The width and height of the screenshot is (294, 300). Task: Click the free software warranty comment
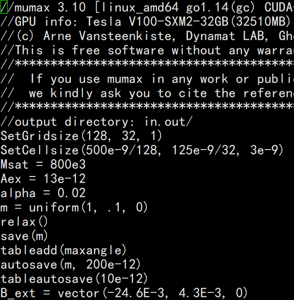(x=147, y=51)
